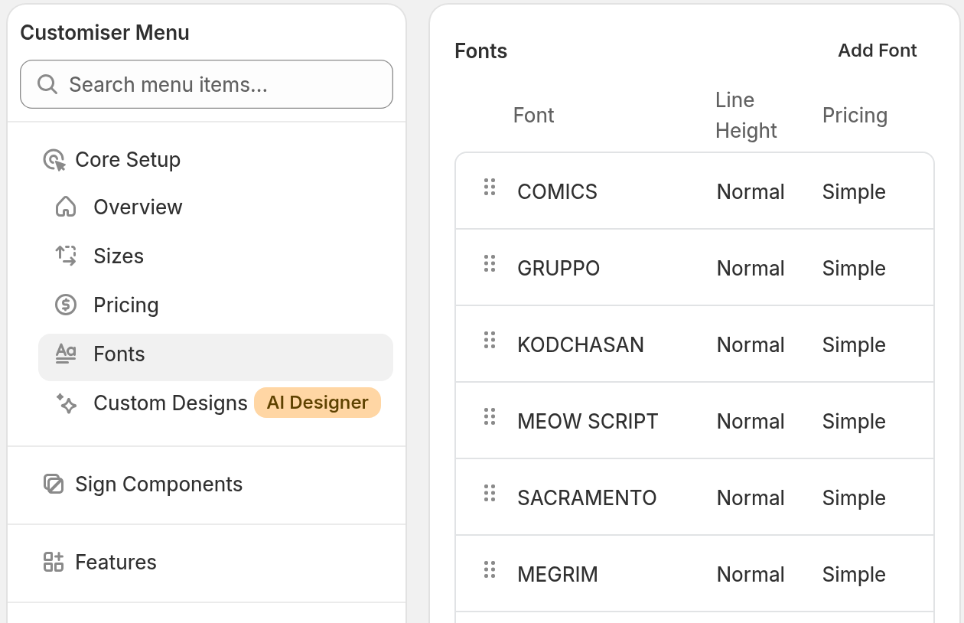Click the Fonts Aa icon
Screen dimensions: 964x623
coord(66,354)
